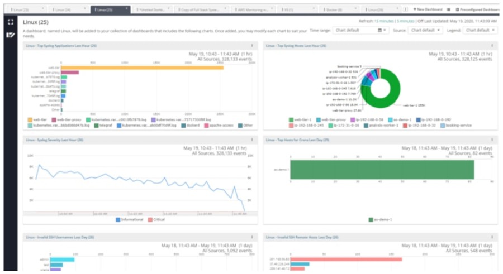503x274 pixels.
Task: Click 'All Sources, 548 events' text
Action: pyautogui.click(x=469, y=251)
